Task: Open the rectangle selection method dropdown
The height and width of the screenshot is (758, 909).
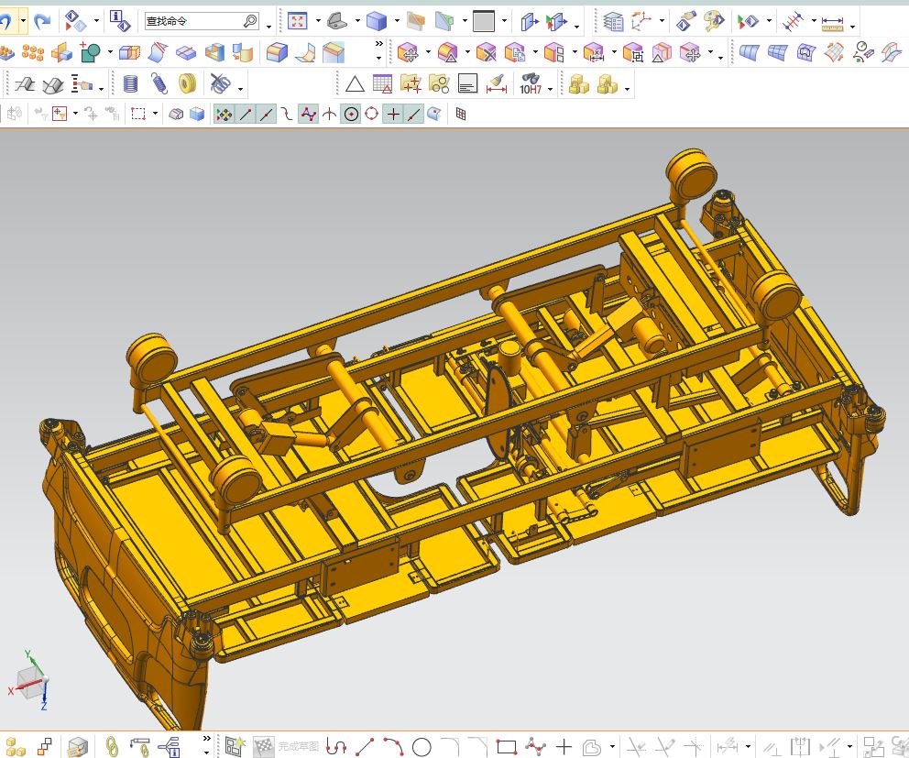Action: pos(155,113)
